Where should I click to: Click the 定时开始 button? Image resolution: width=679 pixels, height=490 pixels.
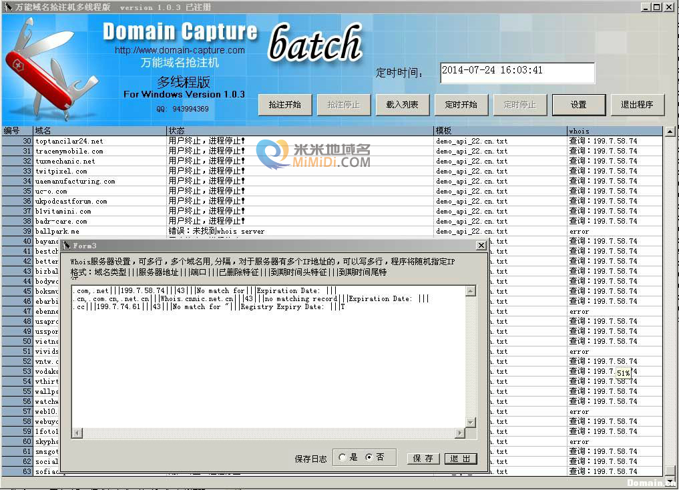click(x=461, y=105)
